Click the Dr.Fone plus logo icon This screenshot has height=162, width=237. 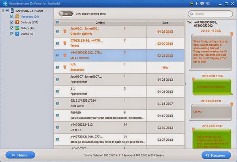[x=5, y=4]
